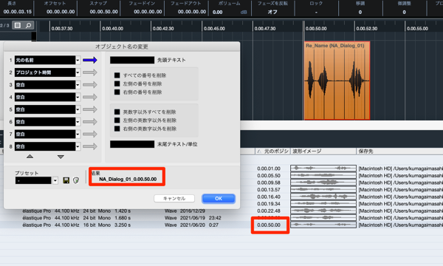Delete the preset with the trash icon

pyautogui.click(x=76, y=180)
